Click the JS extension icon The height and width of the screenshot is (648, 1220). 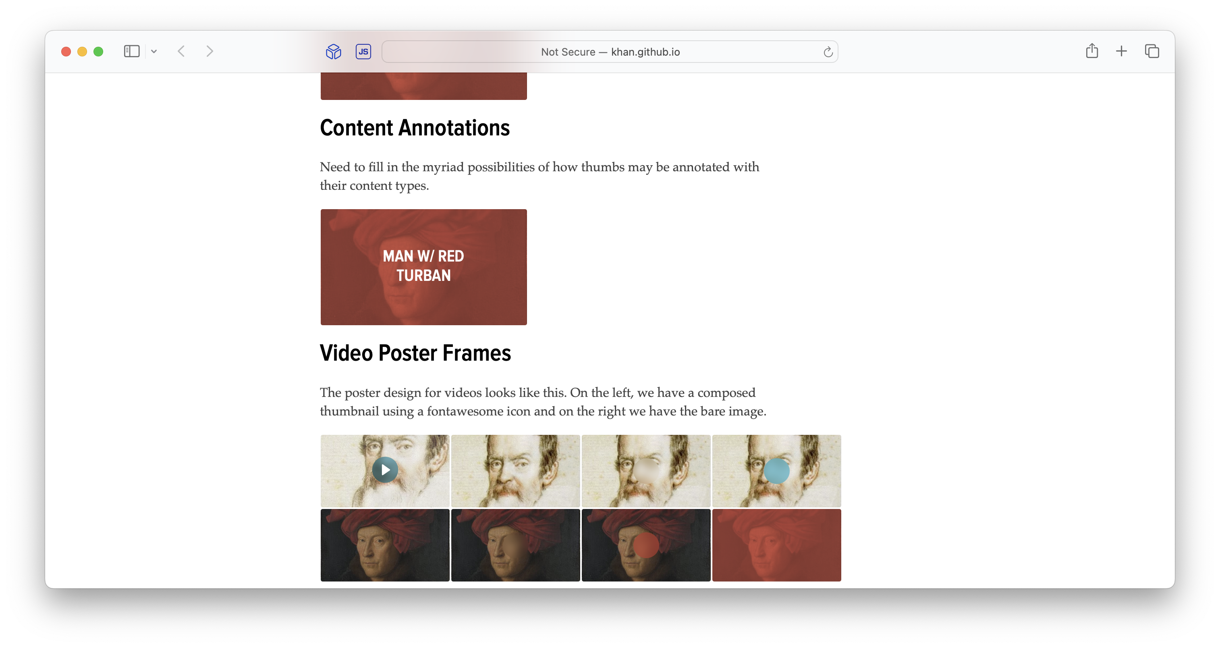363,51
